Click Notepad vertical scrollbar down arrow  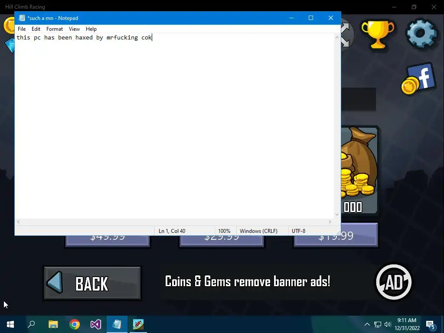[337, 214]
